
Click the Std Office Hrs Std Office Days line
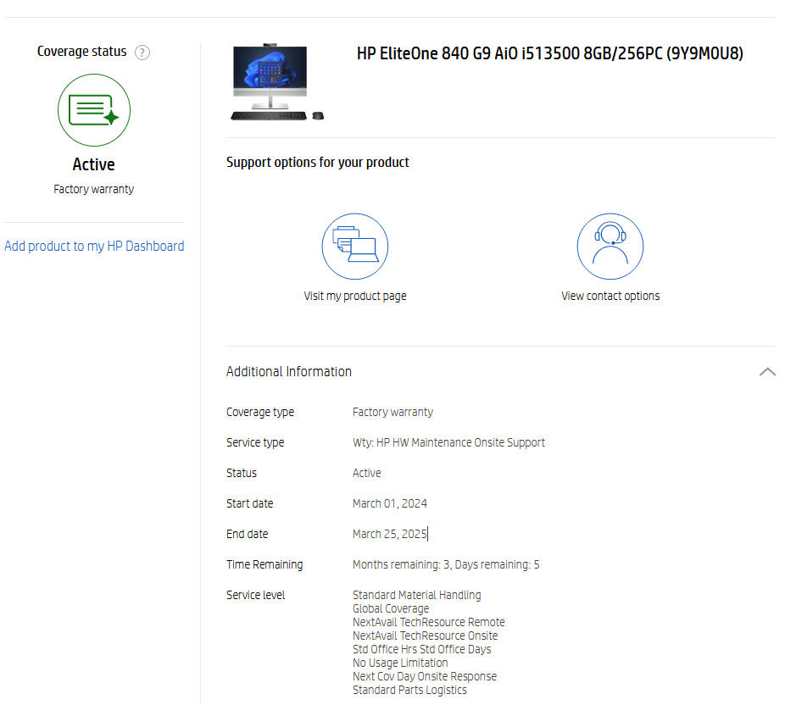coord(422,650)
